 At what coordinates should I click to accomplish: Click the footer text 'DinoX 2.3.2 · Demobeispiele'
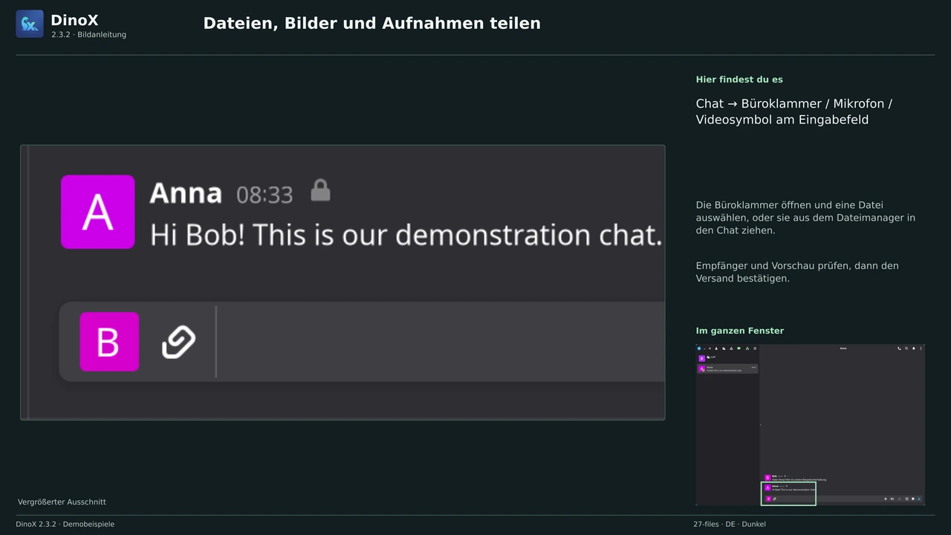[x=65, y=524]
